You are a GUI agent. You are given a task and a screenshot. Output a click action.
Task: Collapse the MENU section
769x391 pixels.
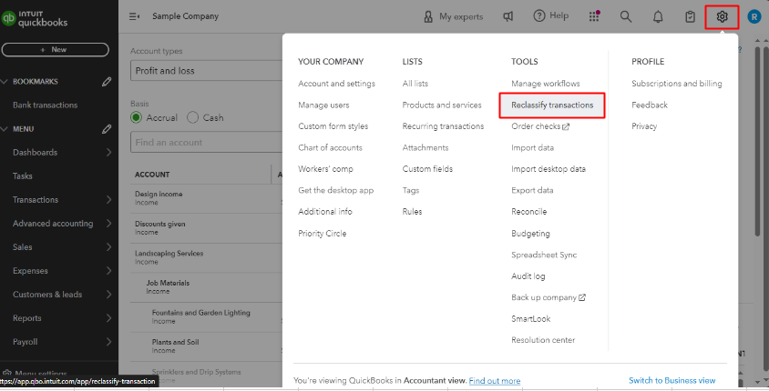(x=5, y=129)
